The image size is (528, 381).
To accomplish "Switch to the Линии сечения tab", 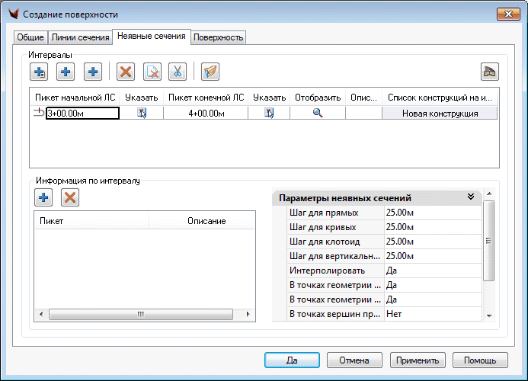I will pyautogui.click(x=79, y=37).
